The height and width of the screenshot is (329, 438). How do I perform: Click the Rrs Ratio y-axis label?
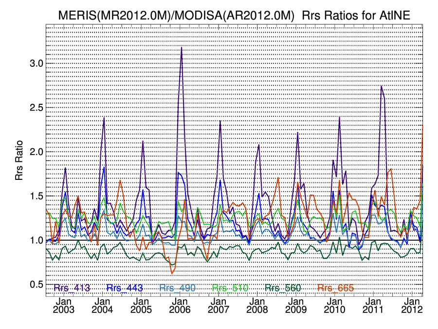click(19, 160)
